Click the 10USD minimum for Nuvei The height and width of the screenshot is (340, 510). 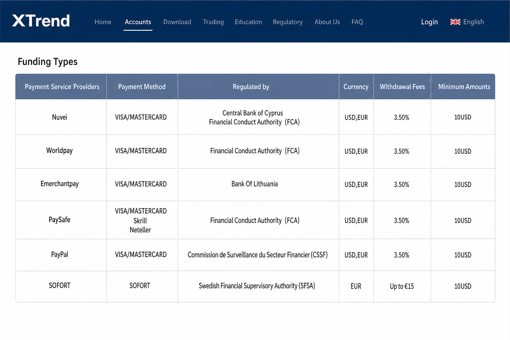coord(463,117)
